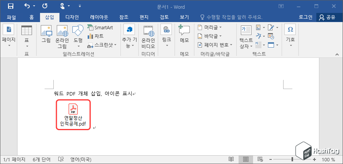The image size is (343, 164).
Task: Click 로그인 (Sign in)
Action: (306, 17)
